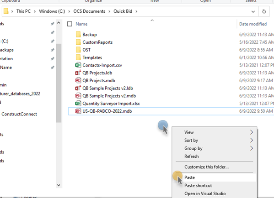Click the pin icon next to the Name item
Screen dimensions: 274x198
[x=53, y=68]
